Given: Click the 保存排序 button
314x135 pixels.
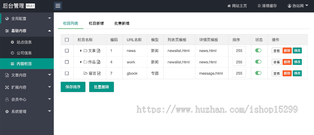Looking at the screenshot, I should 73,87.
